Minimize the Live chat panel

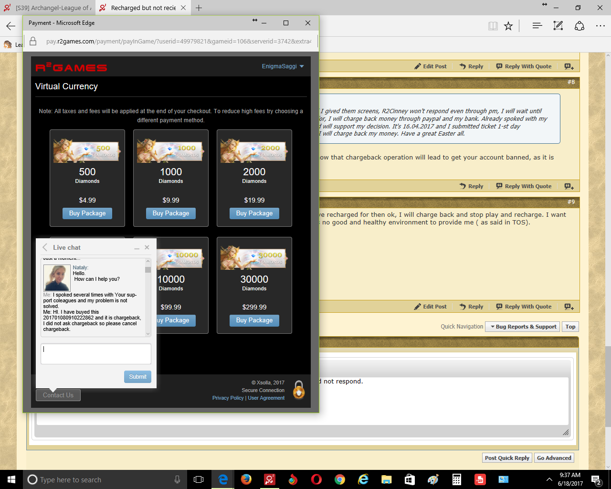click(137, 248)
